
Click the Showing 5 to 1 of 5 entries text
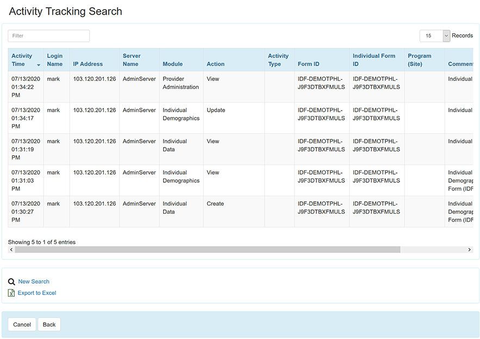coord(42,242)
